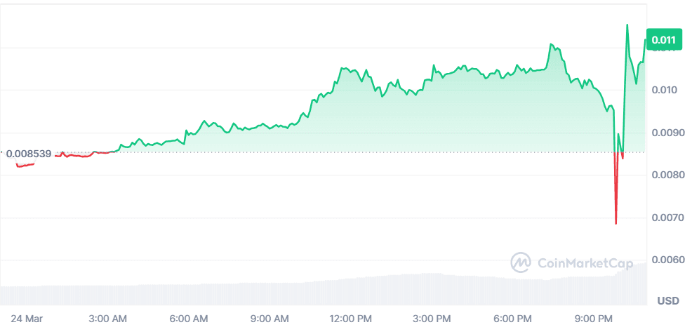The height and width of the screenshot is (327, 692).
Task: Click the 6:00 PM time axis label
Action: pos(512,319)
